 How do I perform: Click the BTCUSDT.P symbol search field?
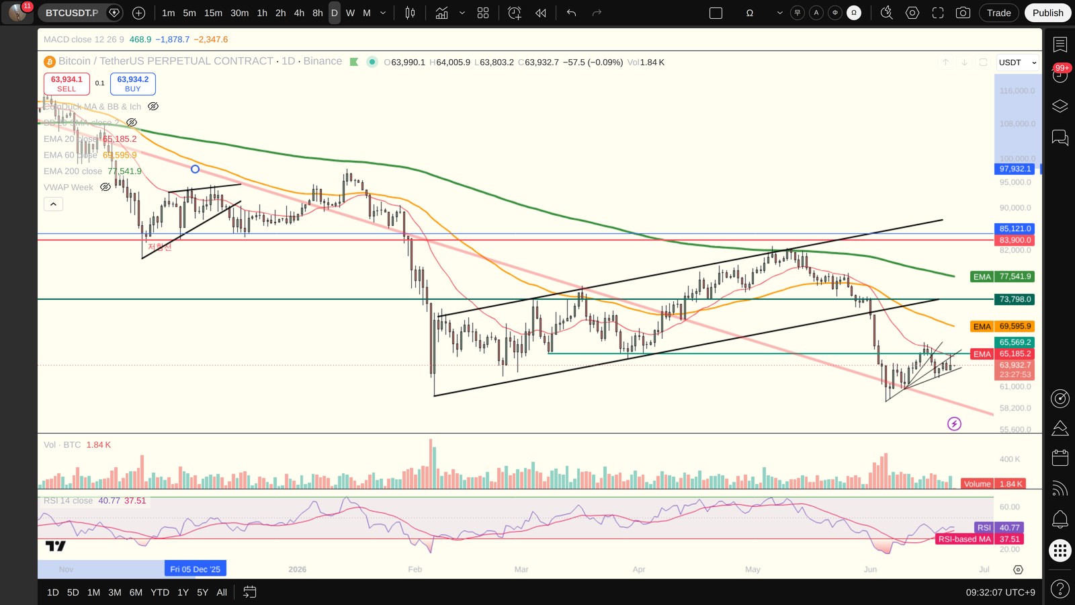tap(73, 13)
